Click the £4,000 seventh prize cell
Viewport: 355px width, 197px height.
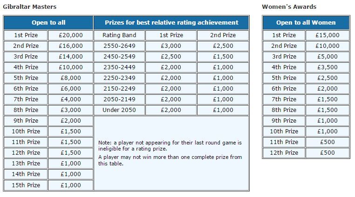(x=71, y=99)
